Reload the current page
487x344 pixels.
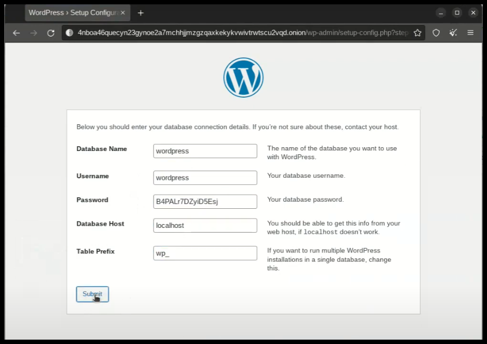click(51, 33)
